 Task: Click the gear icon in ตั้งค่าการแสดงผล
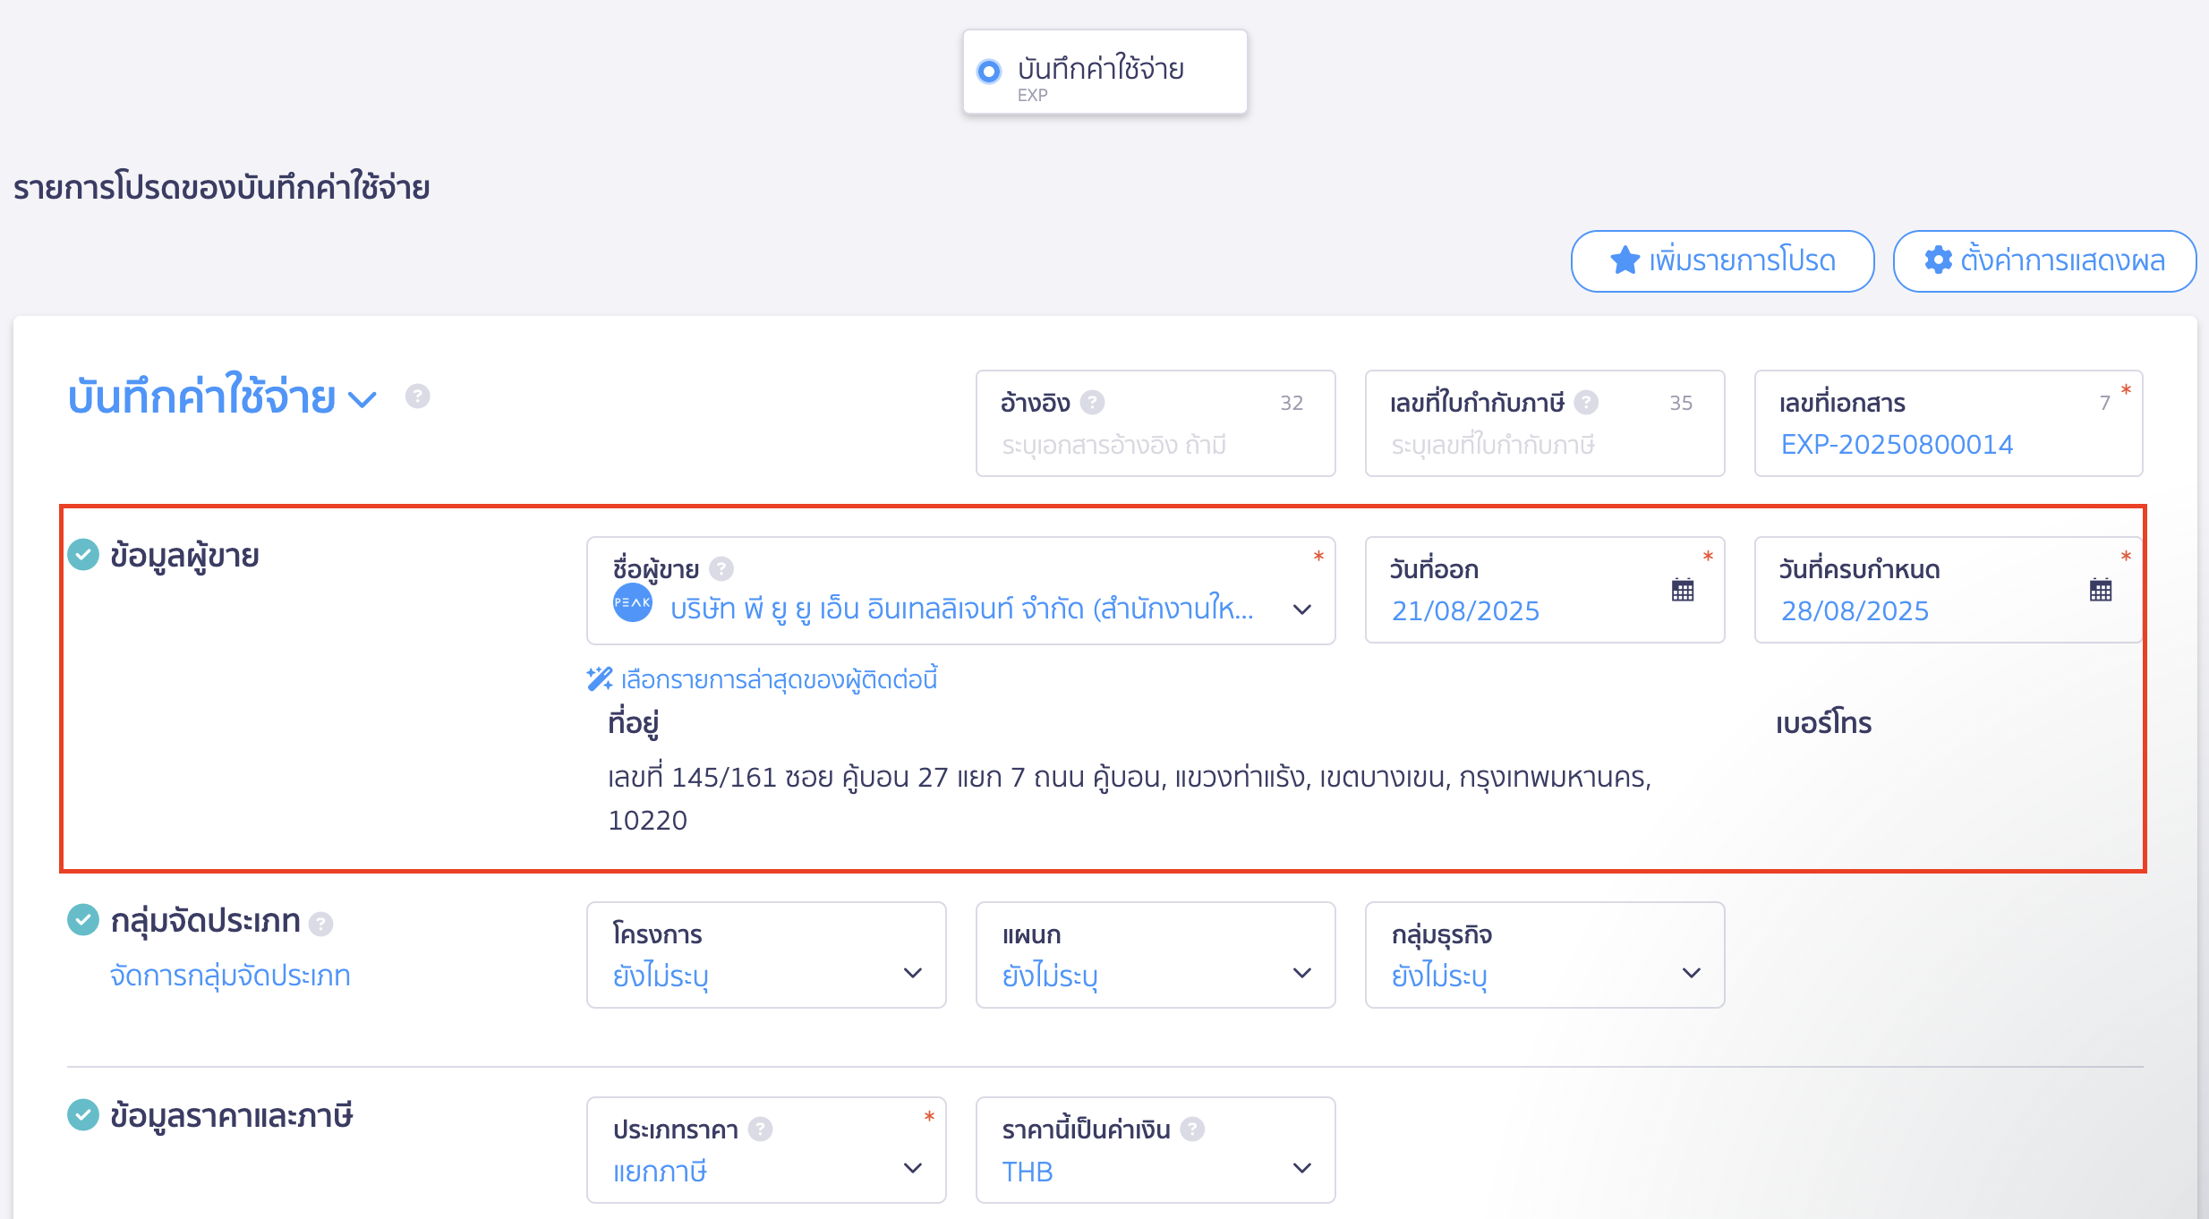point(1939,260)
